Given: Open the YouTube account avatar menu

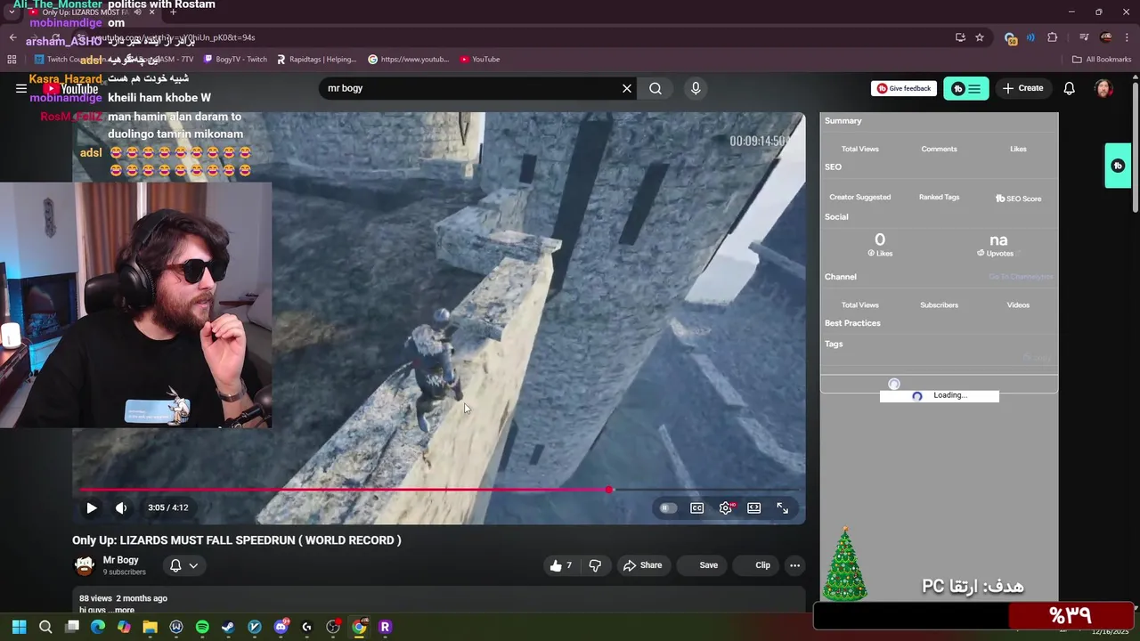Looking at the screenshot, I should tap(1103, 88).
